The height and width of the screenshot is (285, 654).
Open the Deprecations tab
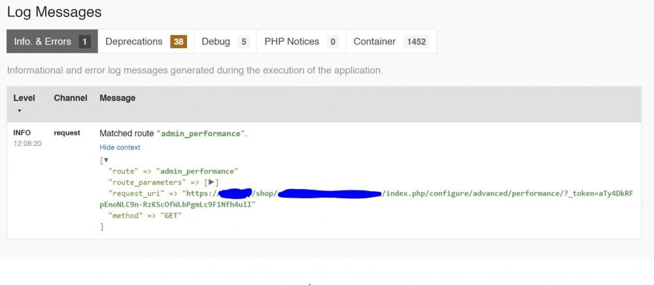[134, 41]
